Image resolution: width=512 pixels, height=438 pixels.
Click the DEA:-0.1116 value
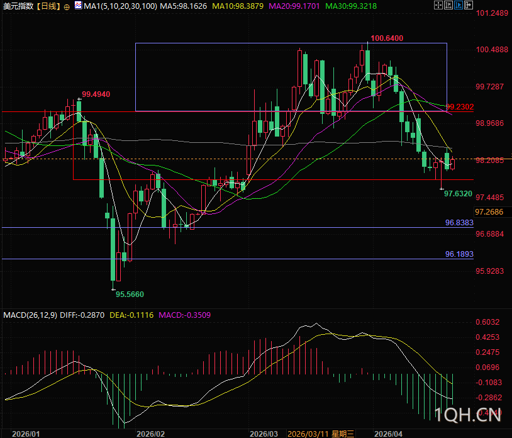131,315
